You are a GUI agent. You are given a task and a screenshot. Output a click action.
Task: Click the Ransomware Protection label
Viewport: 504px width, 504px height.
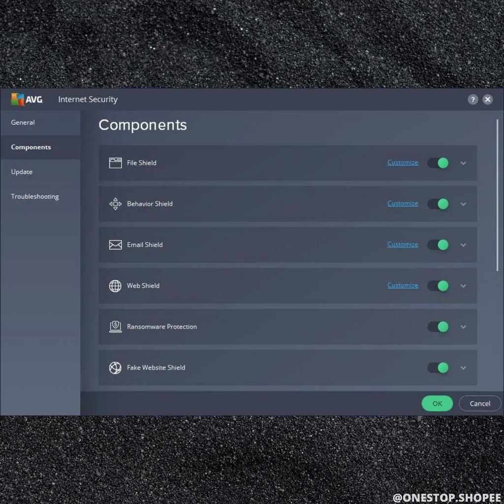pyautogui.click(x=162, y=327)
